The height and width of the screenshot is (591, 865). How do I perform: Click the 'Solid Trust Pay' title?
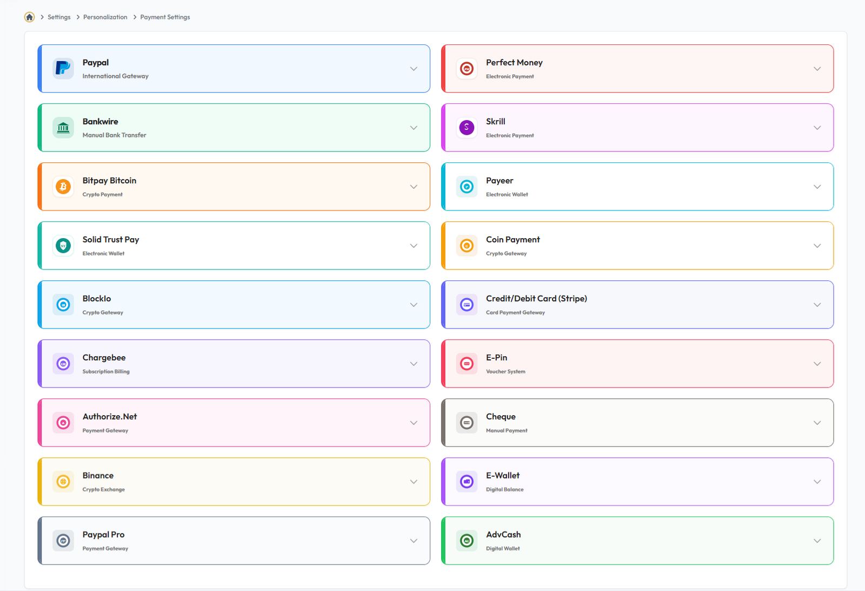[x=111, y=240]
